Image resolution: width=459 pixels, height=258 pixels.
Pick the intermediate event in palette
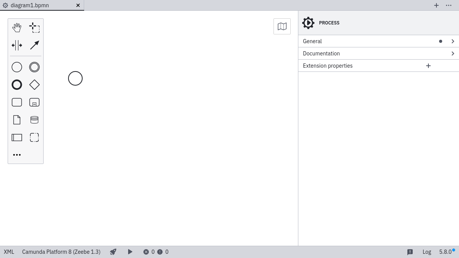click(34, 67)
